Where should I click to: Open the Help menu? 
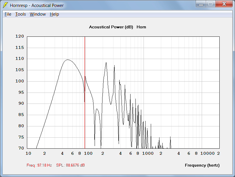(54, 14)
